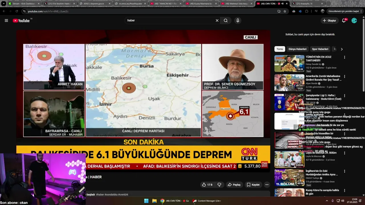Screen dimensions: 365x205
Task: Clear the search box with the X icon
Action: coord(217,20)
